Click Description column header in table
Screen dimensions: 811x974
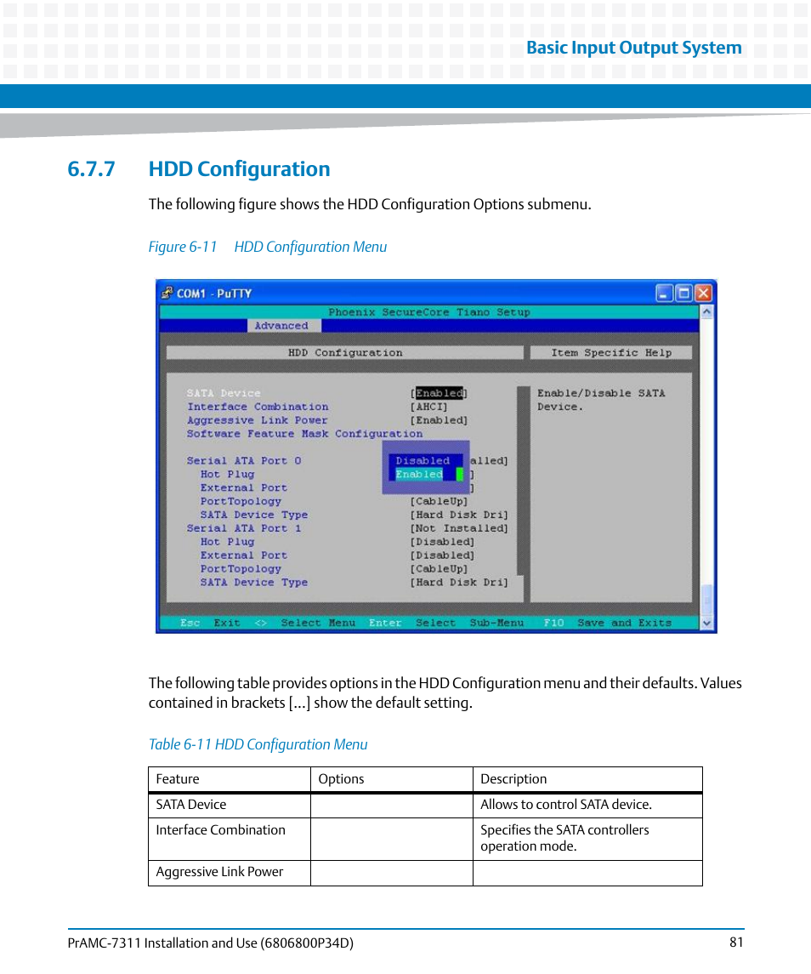[587, 779]
